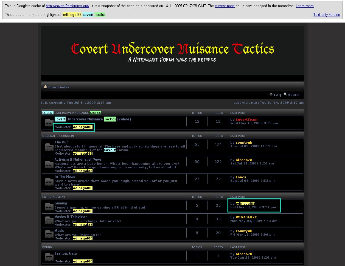Image resolution: width=345 pixels, height=266 pixels.
Task: View countyuk's profile in Music row
Action: point(244,231)
